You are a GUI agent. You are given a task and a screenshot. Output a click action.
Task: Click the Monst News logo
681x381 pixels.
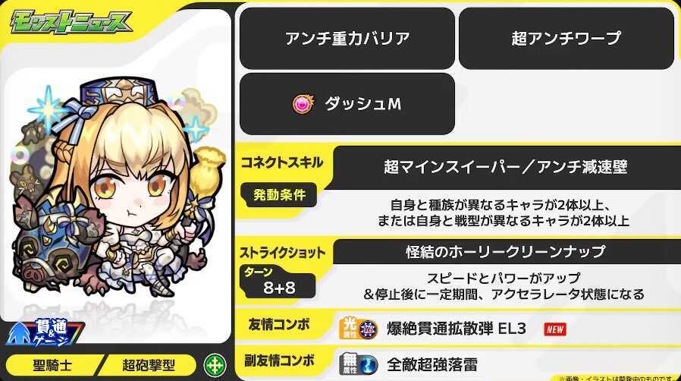[x=71, y=22]
